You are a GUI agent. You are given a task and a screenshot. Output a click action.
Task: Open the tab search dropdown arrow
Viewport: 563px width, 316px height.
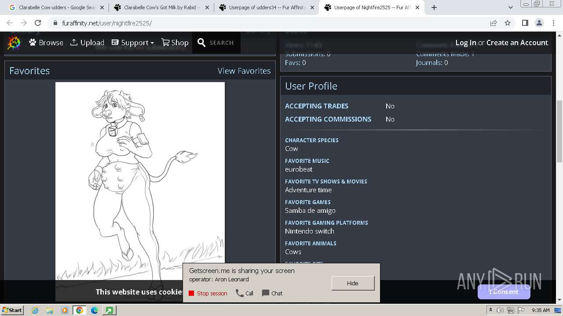coord(510,7)
